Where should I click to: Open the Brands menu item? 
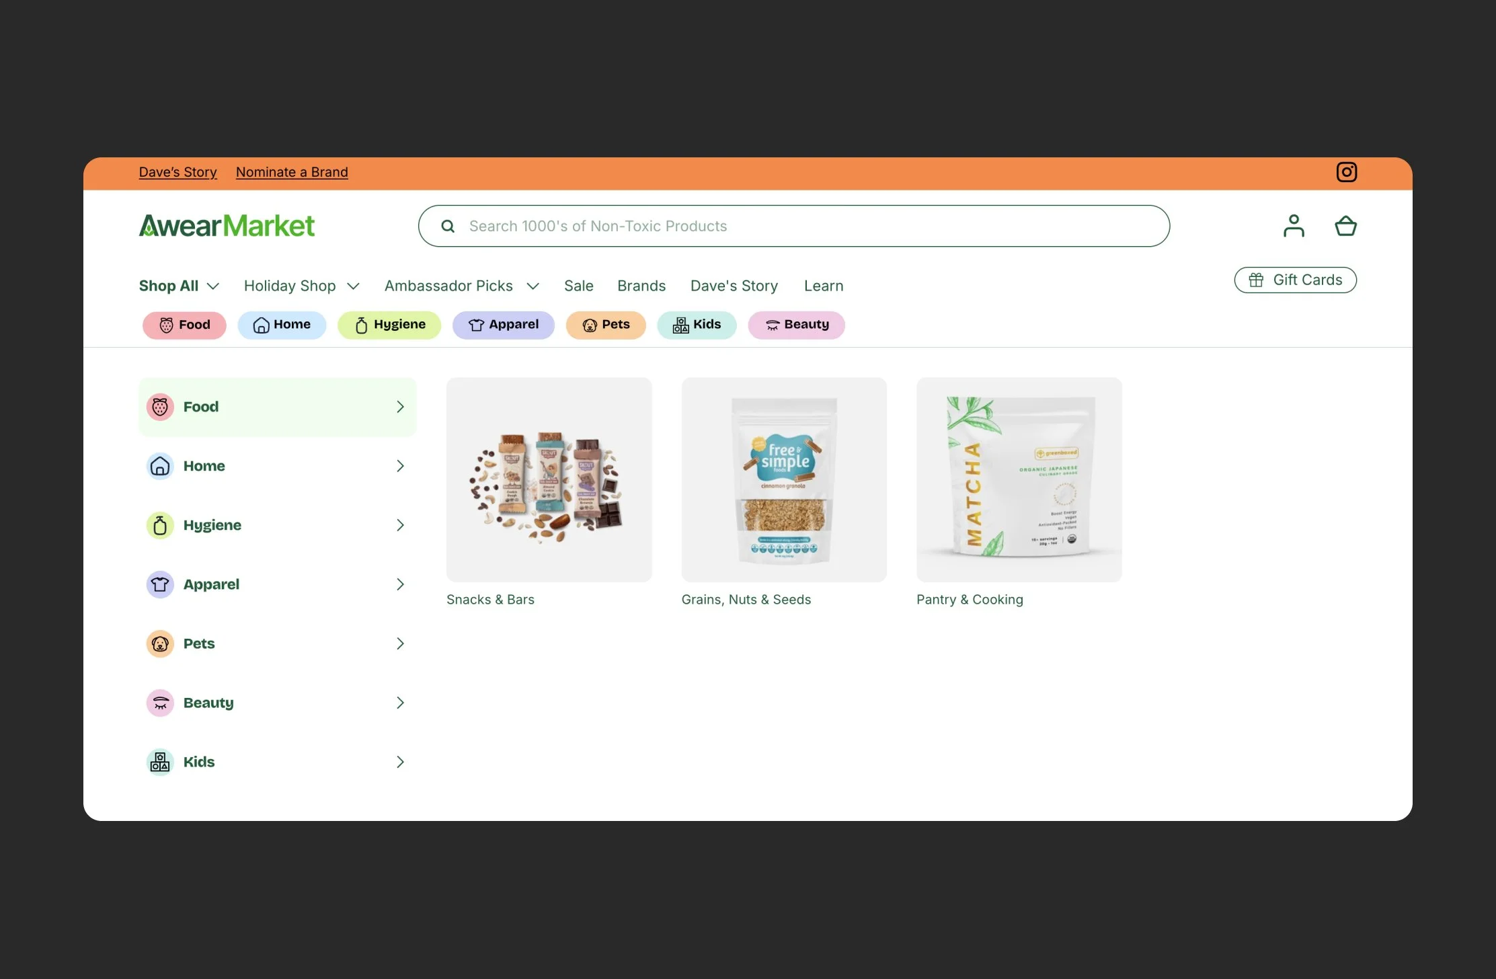point(641,286)
